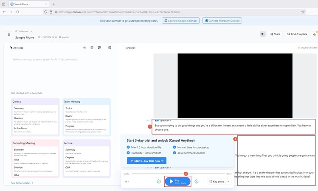Click the tracking protection shield icon
318x191 pixels.
click(x=45, y=12)
